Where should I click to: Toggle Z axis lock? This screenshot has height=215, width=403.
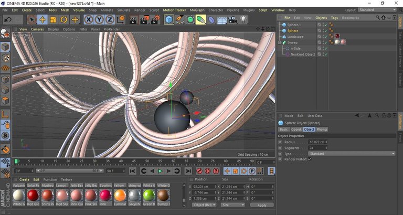click(110, 20)
